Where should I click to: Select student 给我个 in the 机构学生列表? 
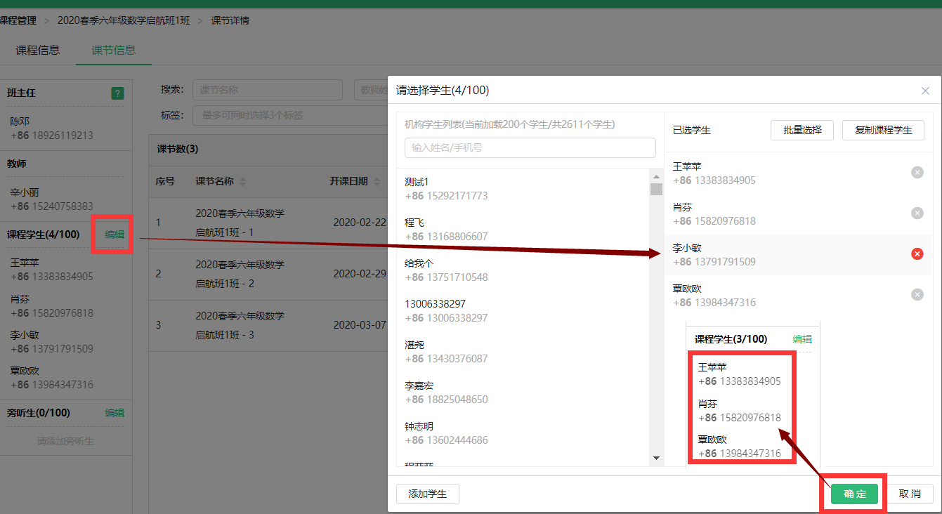523,270
